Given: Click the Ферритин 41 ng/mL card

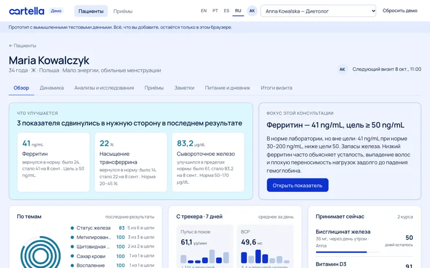Looking at the screenshot, I should click(x=53, y=162).
